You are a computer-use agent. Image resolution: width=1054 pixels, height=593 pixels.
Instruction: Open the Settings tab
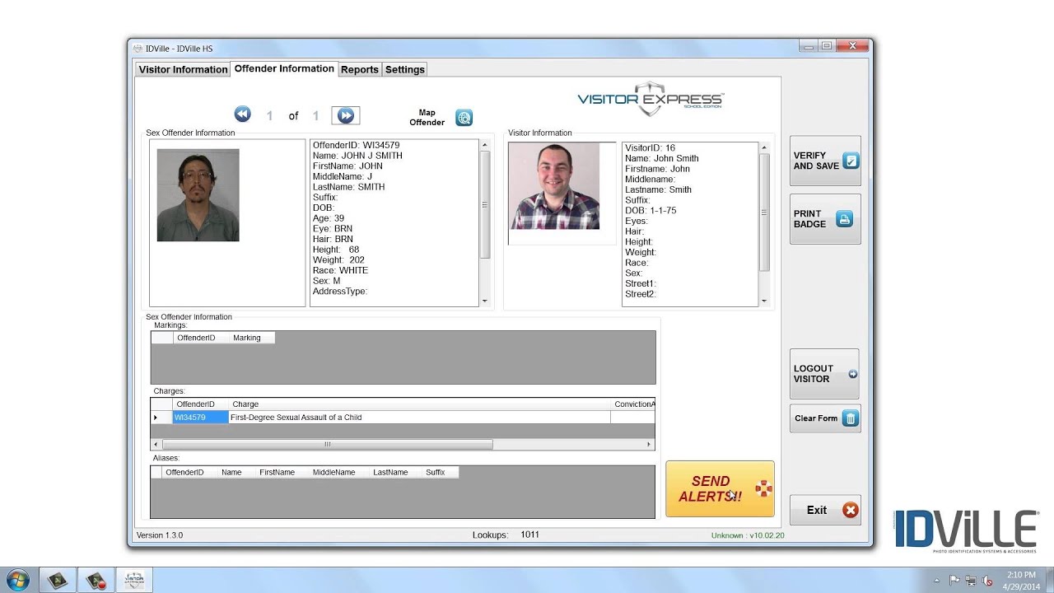click(405, 69)
